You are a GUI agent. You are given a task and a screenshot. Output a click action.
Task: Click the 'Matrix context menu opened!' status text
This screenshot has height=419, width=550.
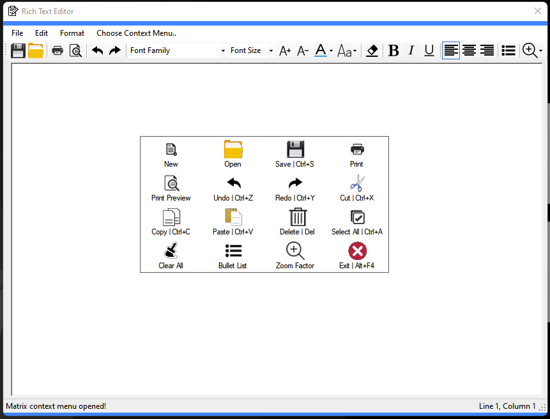coord(56,406)
